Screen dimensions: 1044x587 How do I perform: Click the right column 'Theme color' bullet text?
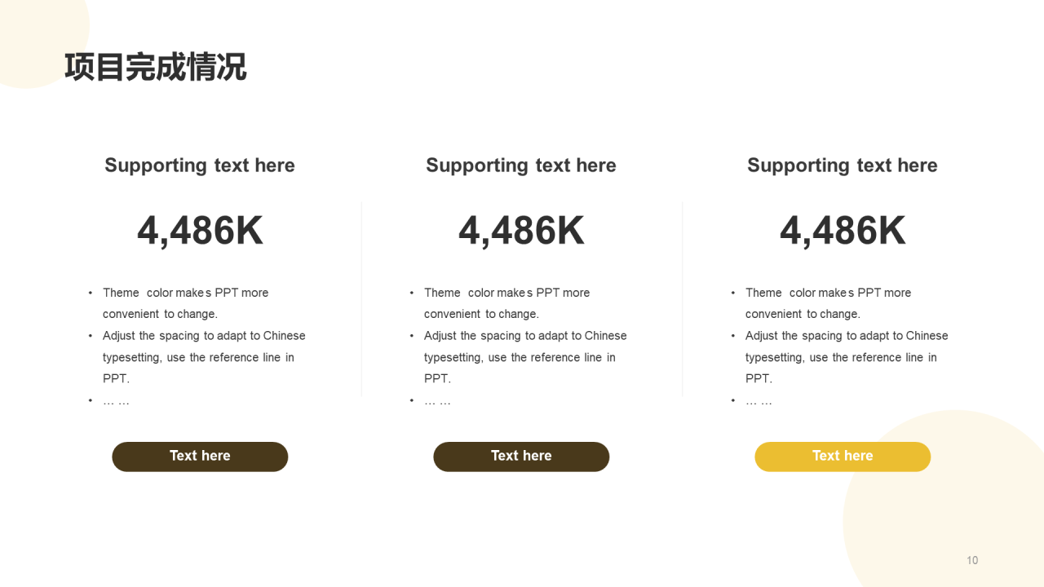click(829, 303)
